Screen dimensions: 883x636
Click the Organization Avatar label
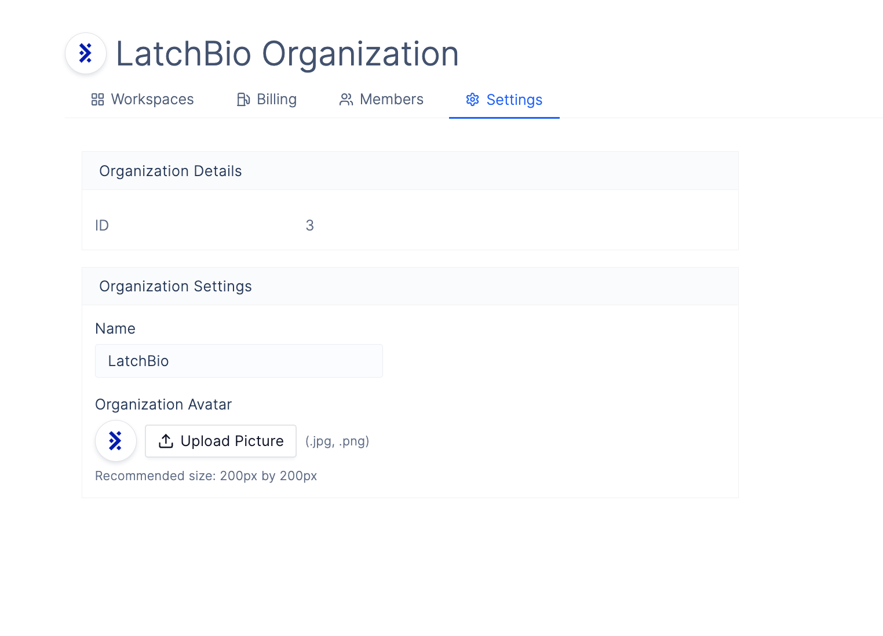163,404
